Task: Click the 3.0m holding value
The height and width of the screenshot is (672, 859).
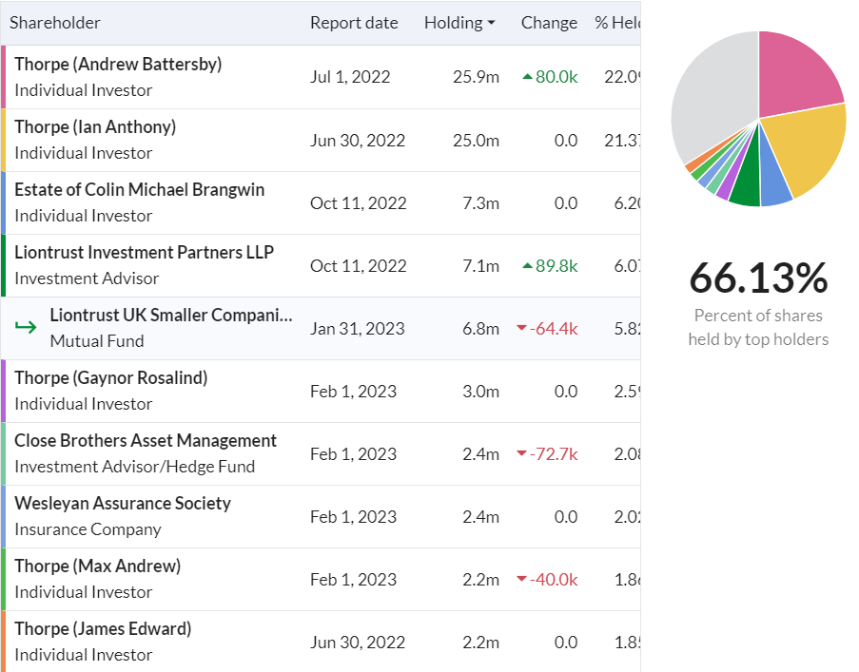Action: [x=480, y=392]
